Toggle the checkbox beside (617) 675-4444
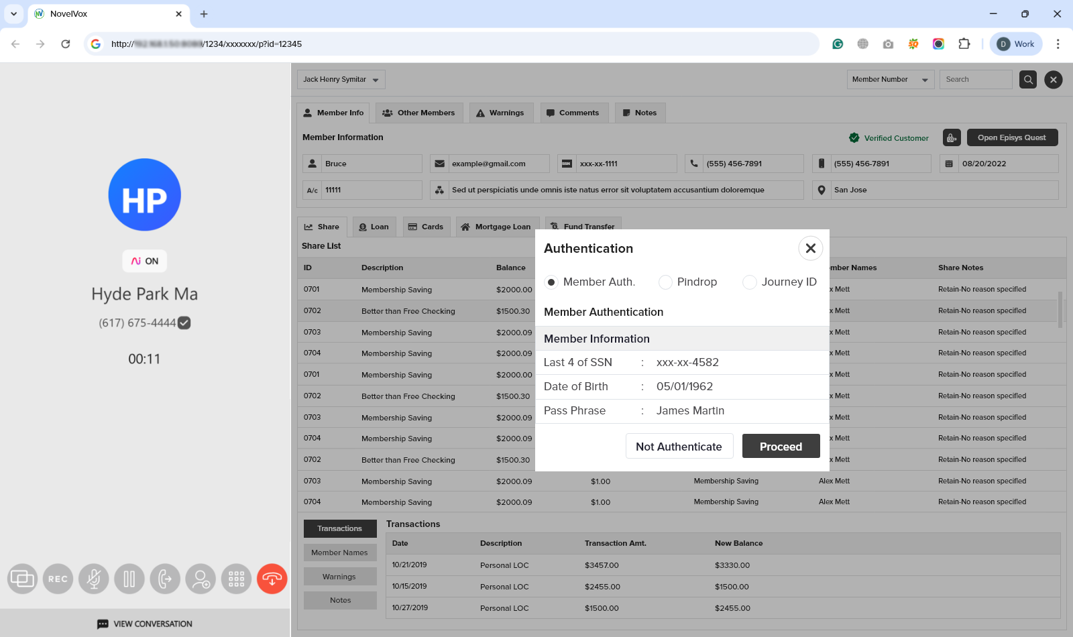 click(x=184, y=323)
